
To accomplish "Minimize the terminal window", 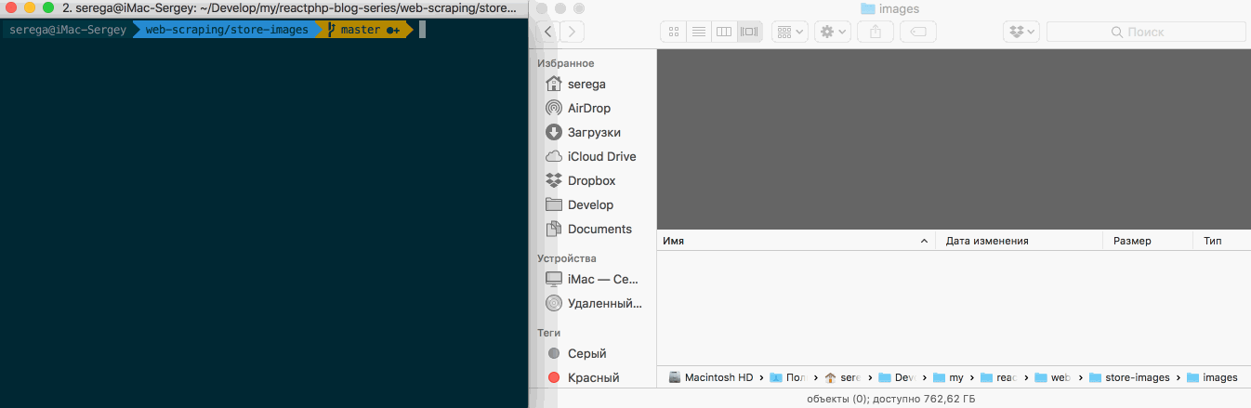I will [x=30, y=7].
